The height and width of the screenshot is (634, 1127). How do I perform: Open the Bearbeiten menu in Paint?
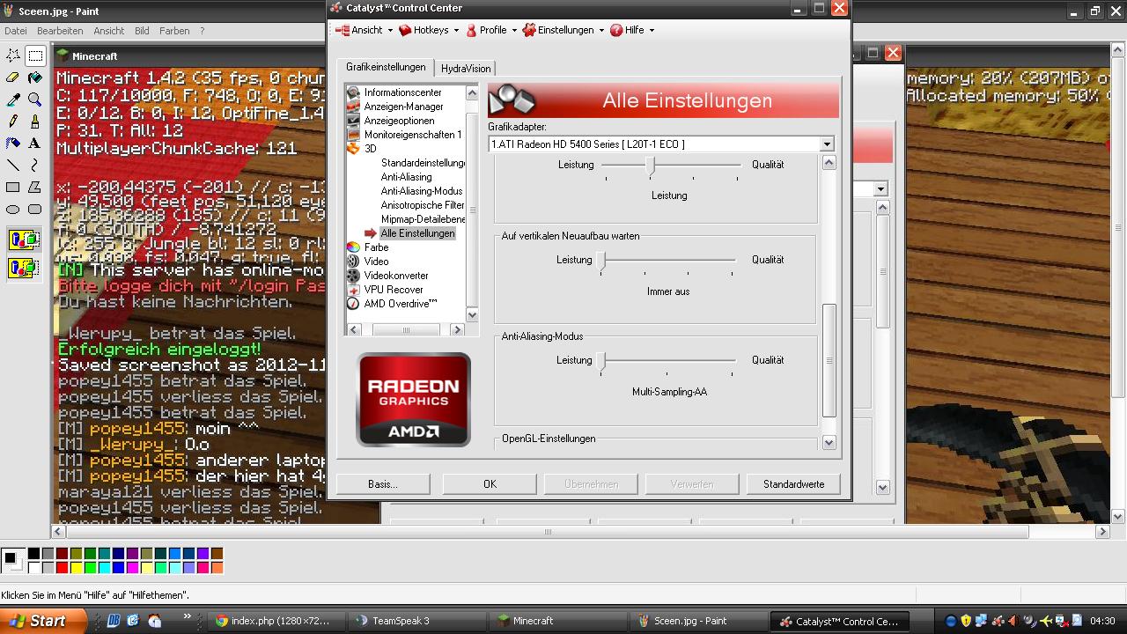pos(60,31)
